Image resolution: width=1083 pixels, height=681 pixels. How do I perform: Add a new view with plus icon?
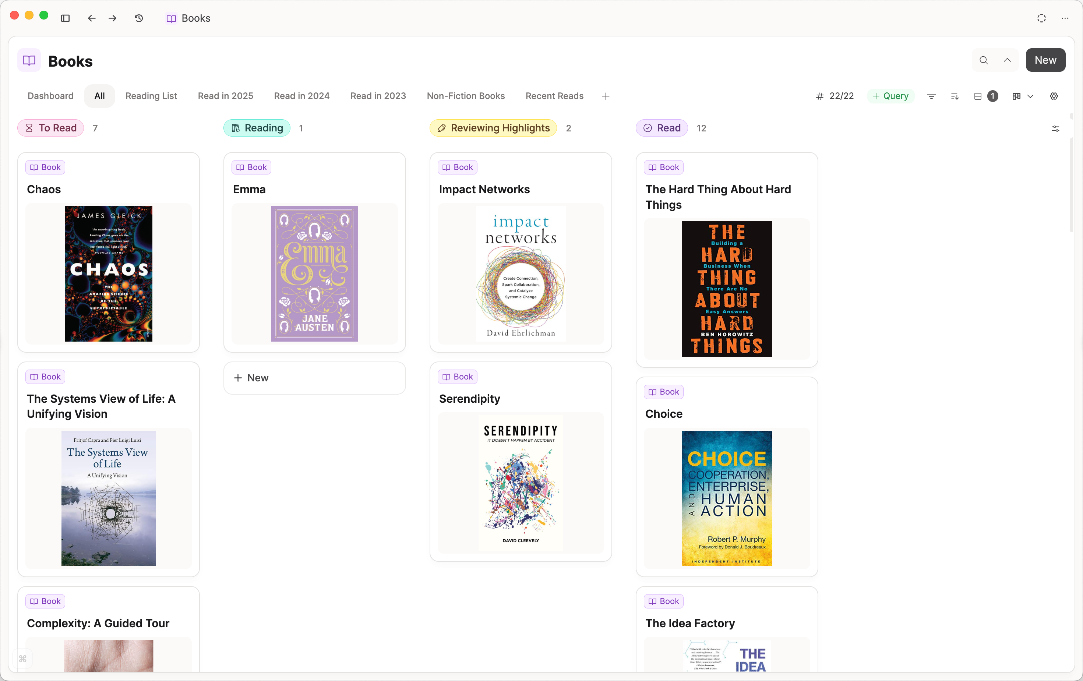605,96
